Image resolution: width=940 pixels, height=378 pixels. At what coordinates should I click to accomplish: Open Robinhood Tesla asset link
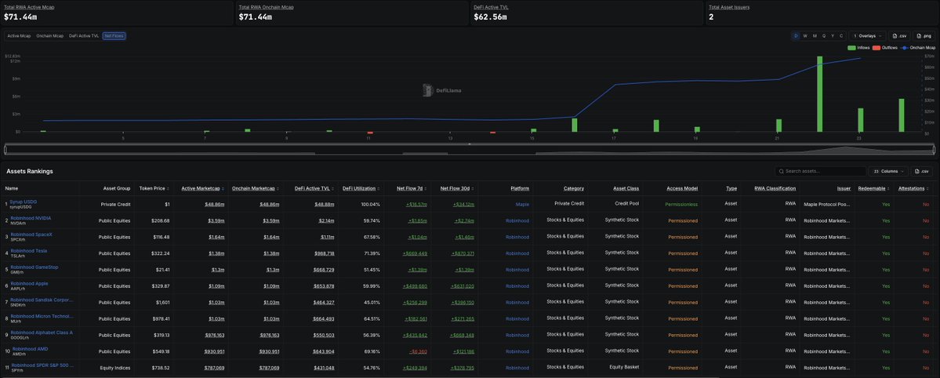(x=29, y=251)
